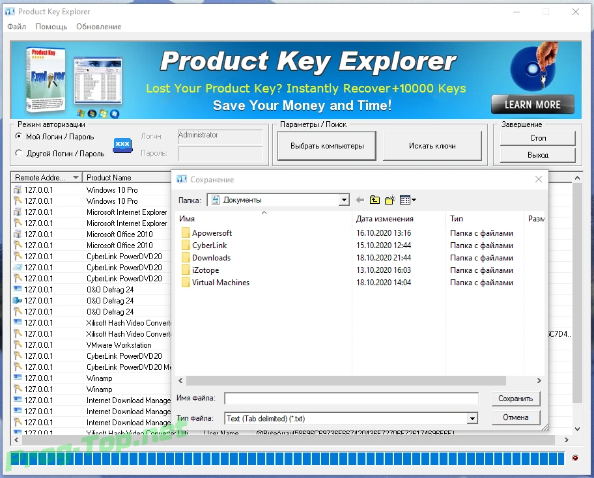Image resolution: width=594 pixels, height=478 pixels.
Task: Select the Other Login / Password radio button
Action: 18,153
